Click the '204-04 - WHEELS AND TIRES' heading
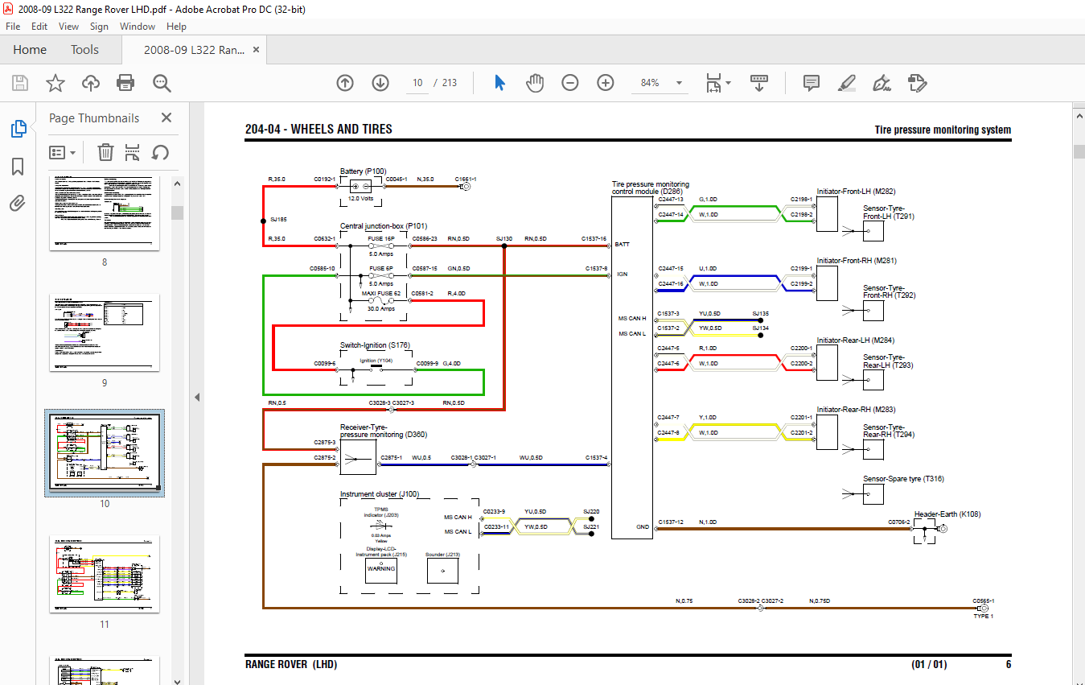 319,130
